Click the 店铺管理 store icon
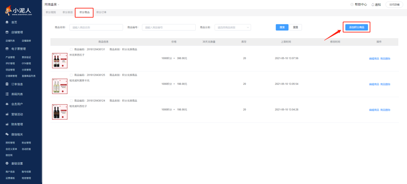Viewport: 407px width, 184px height. coord(7,32)
